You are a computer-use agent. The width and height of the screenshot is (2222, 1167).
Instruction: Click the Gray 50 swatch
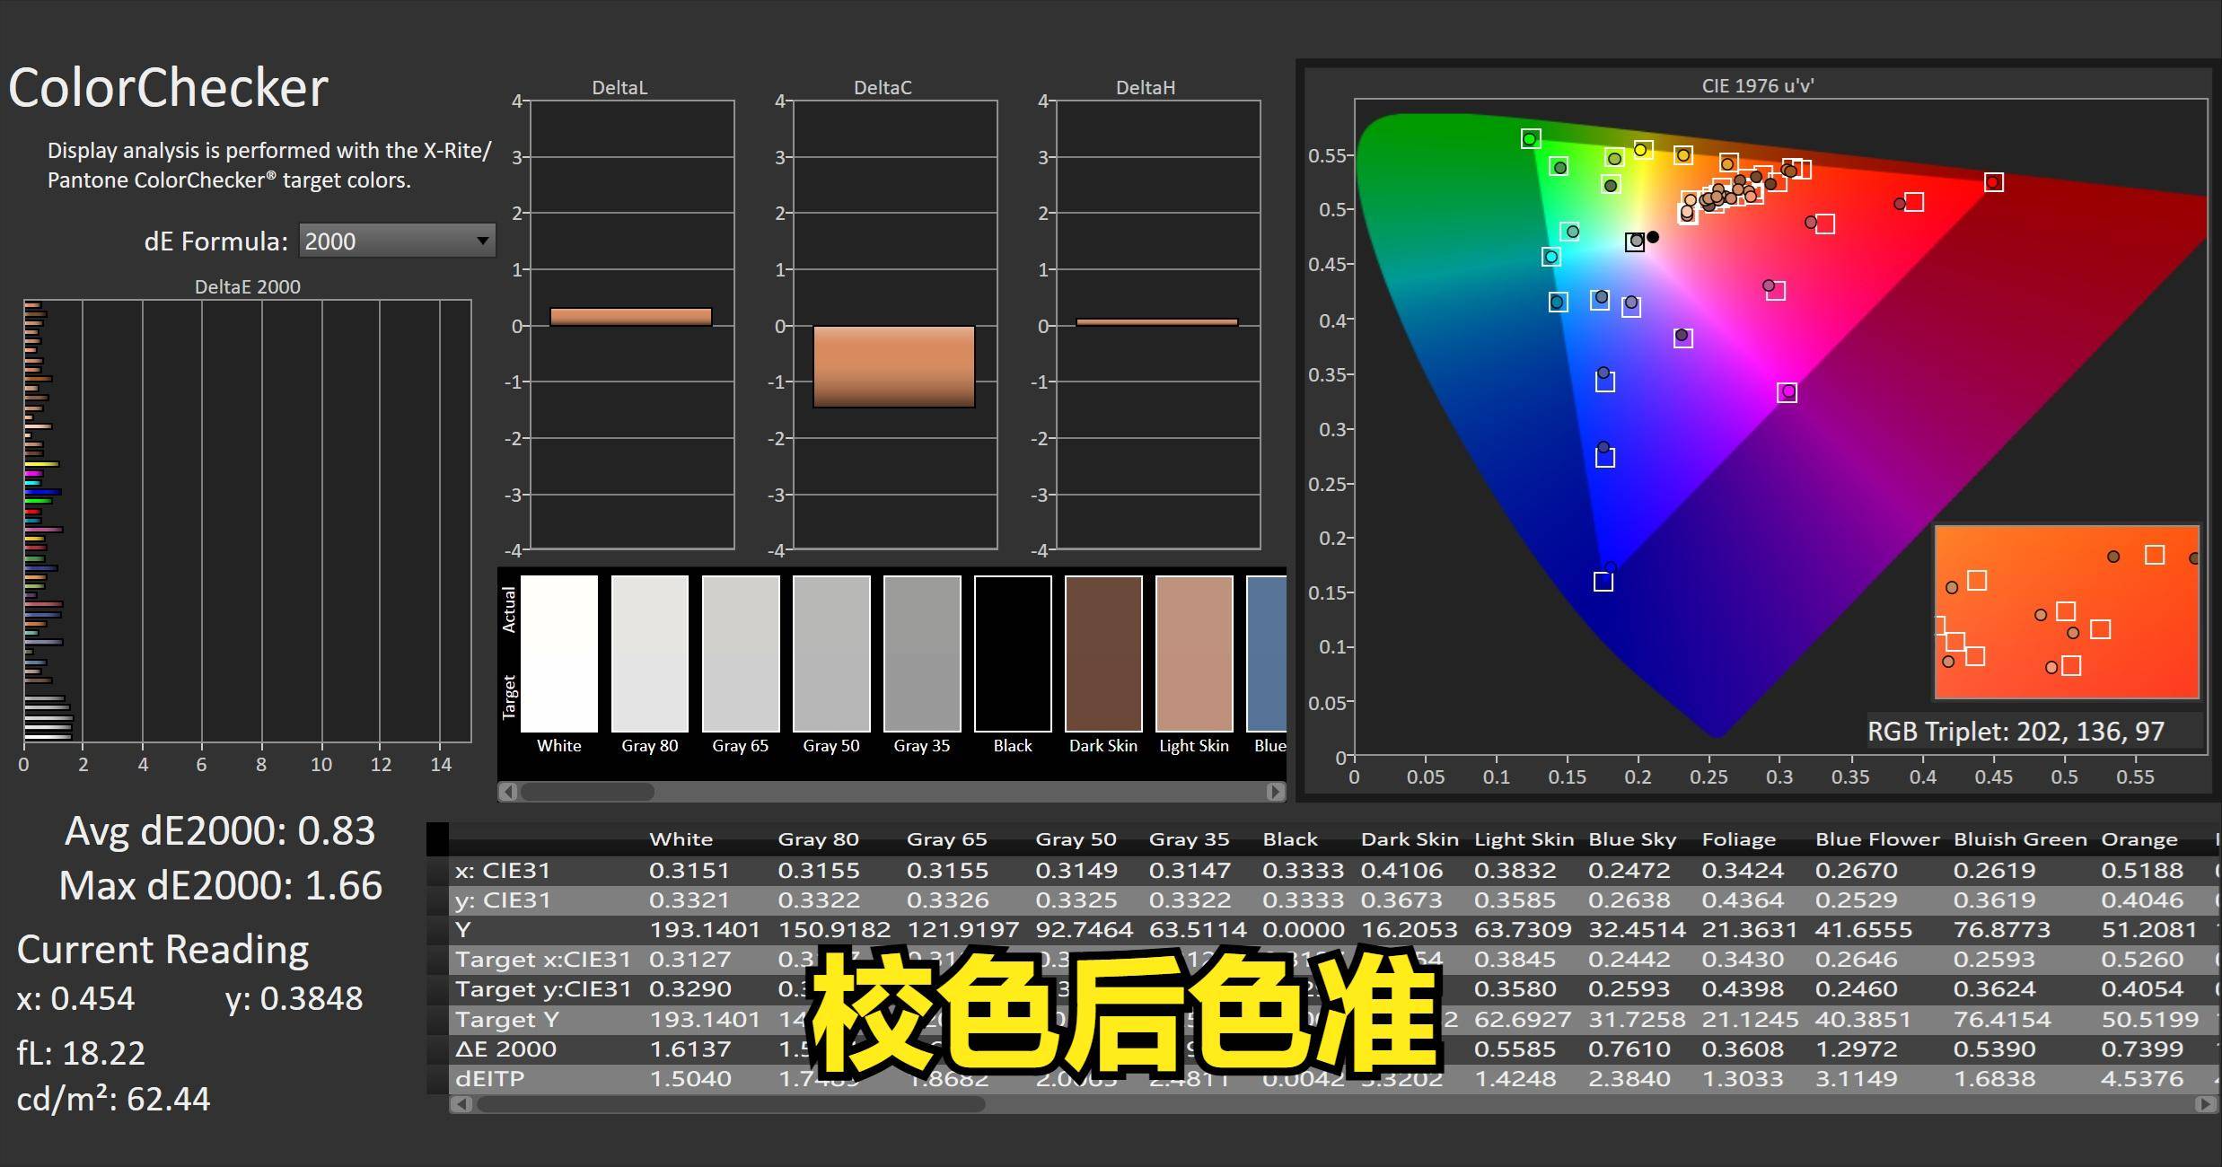[830, 654]
